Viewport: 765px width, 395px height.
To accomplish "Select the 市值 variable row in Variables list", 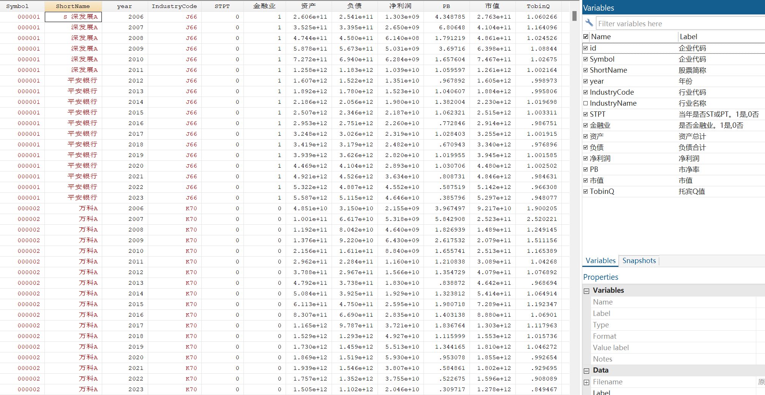I will 673,181.
